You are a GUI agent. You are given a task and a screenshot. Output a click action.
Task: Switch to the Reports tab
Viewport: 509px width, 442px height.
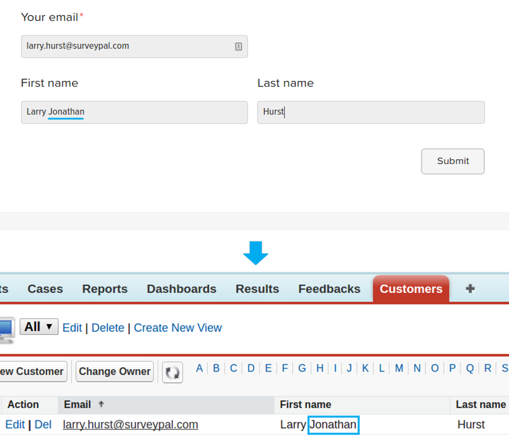pos(105,289)
